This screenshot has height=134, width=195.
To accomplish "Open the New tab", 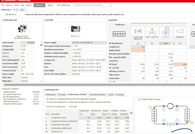I will coord(22,10).
